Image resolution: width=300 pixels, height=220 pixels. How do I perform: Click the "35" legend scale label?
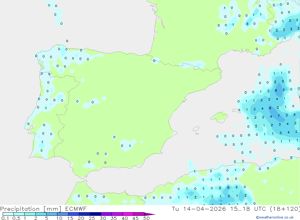tap(114, 218)
